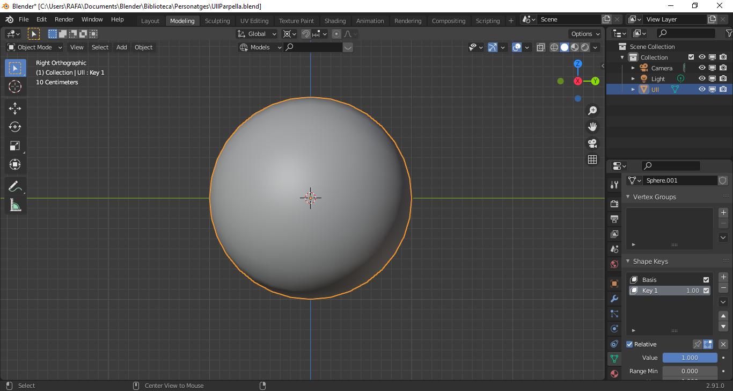Add a new shape key with plus button

723,277
